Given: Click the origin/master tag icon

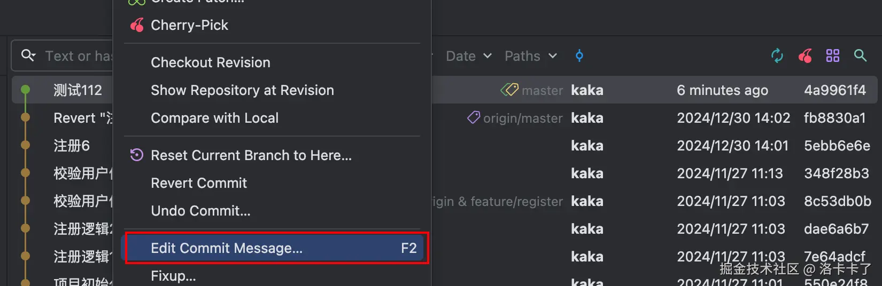Looking at the screenshot, I should (474, 117).
